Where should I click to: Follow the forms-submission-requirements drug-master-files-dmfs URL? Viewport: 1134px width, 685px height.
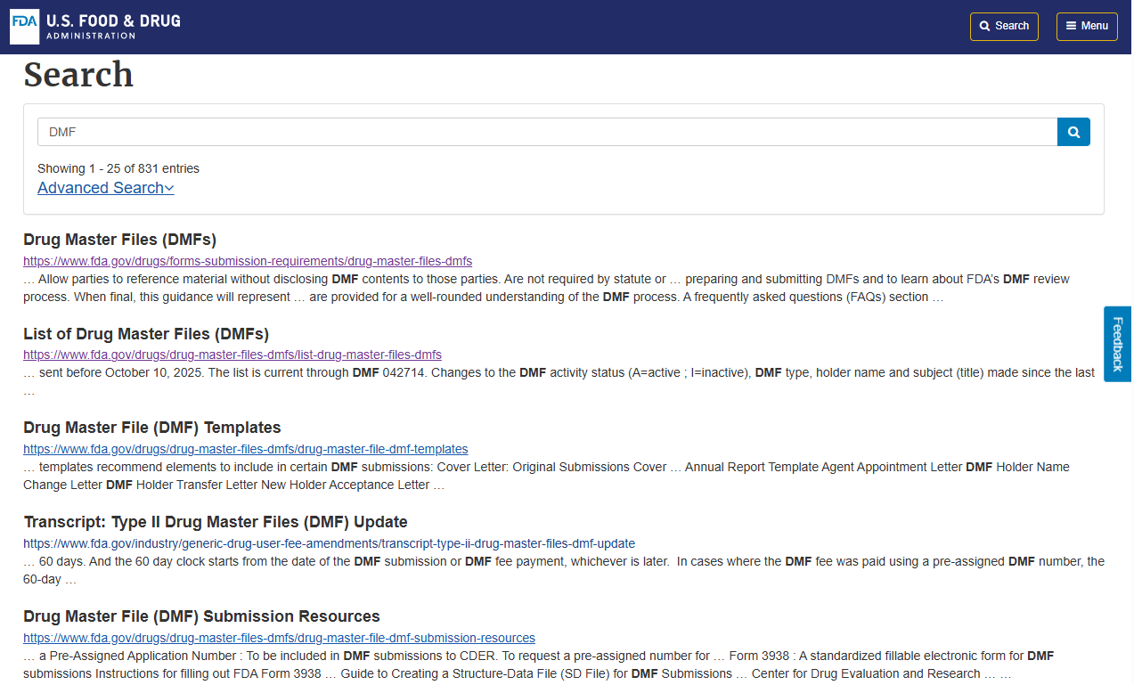point(248,261)
